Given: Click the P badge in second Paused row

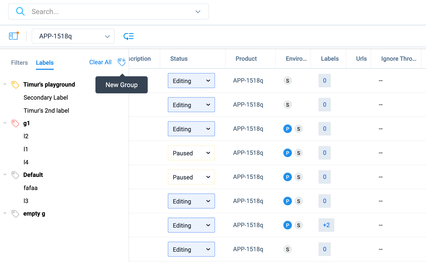Looking at the screenshot, I should click(288, 177).
